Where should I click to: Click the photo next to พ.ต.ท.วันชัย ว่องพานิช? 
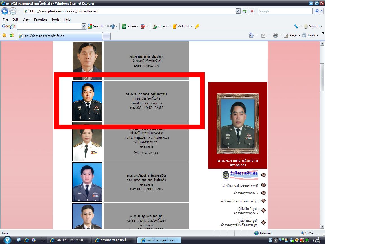(x=87, y=182)
